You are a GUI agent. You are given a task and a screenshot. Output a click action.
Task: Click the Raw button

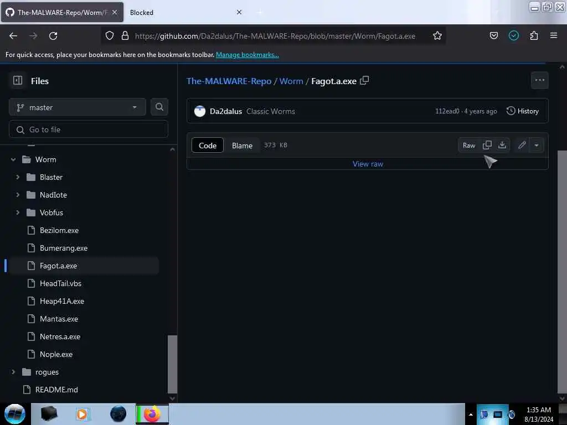pos(468,146)
